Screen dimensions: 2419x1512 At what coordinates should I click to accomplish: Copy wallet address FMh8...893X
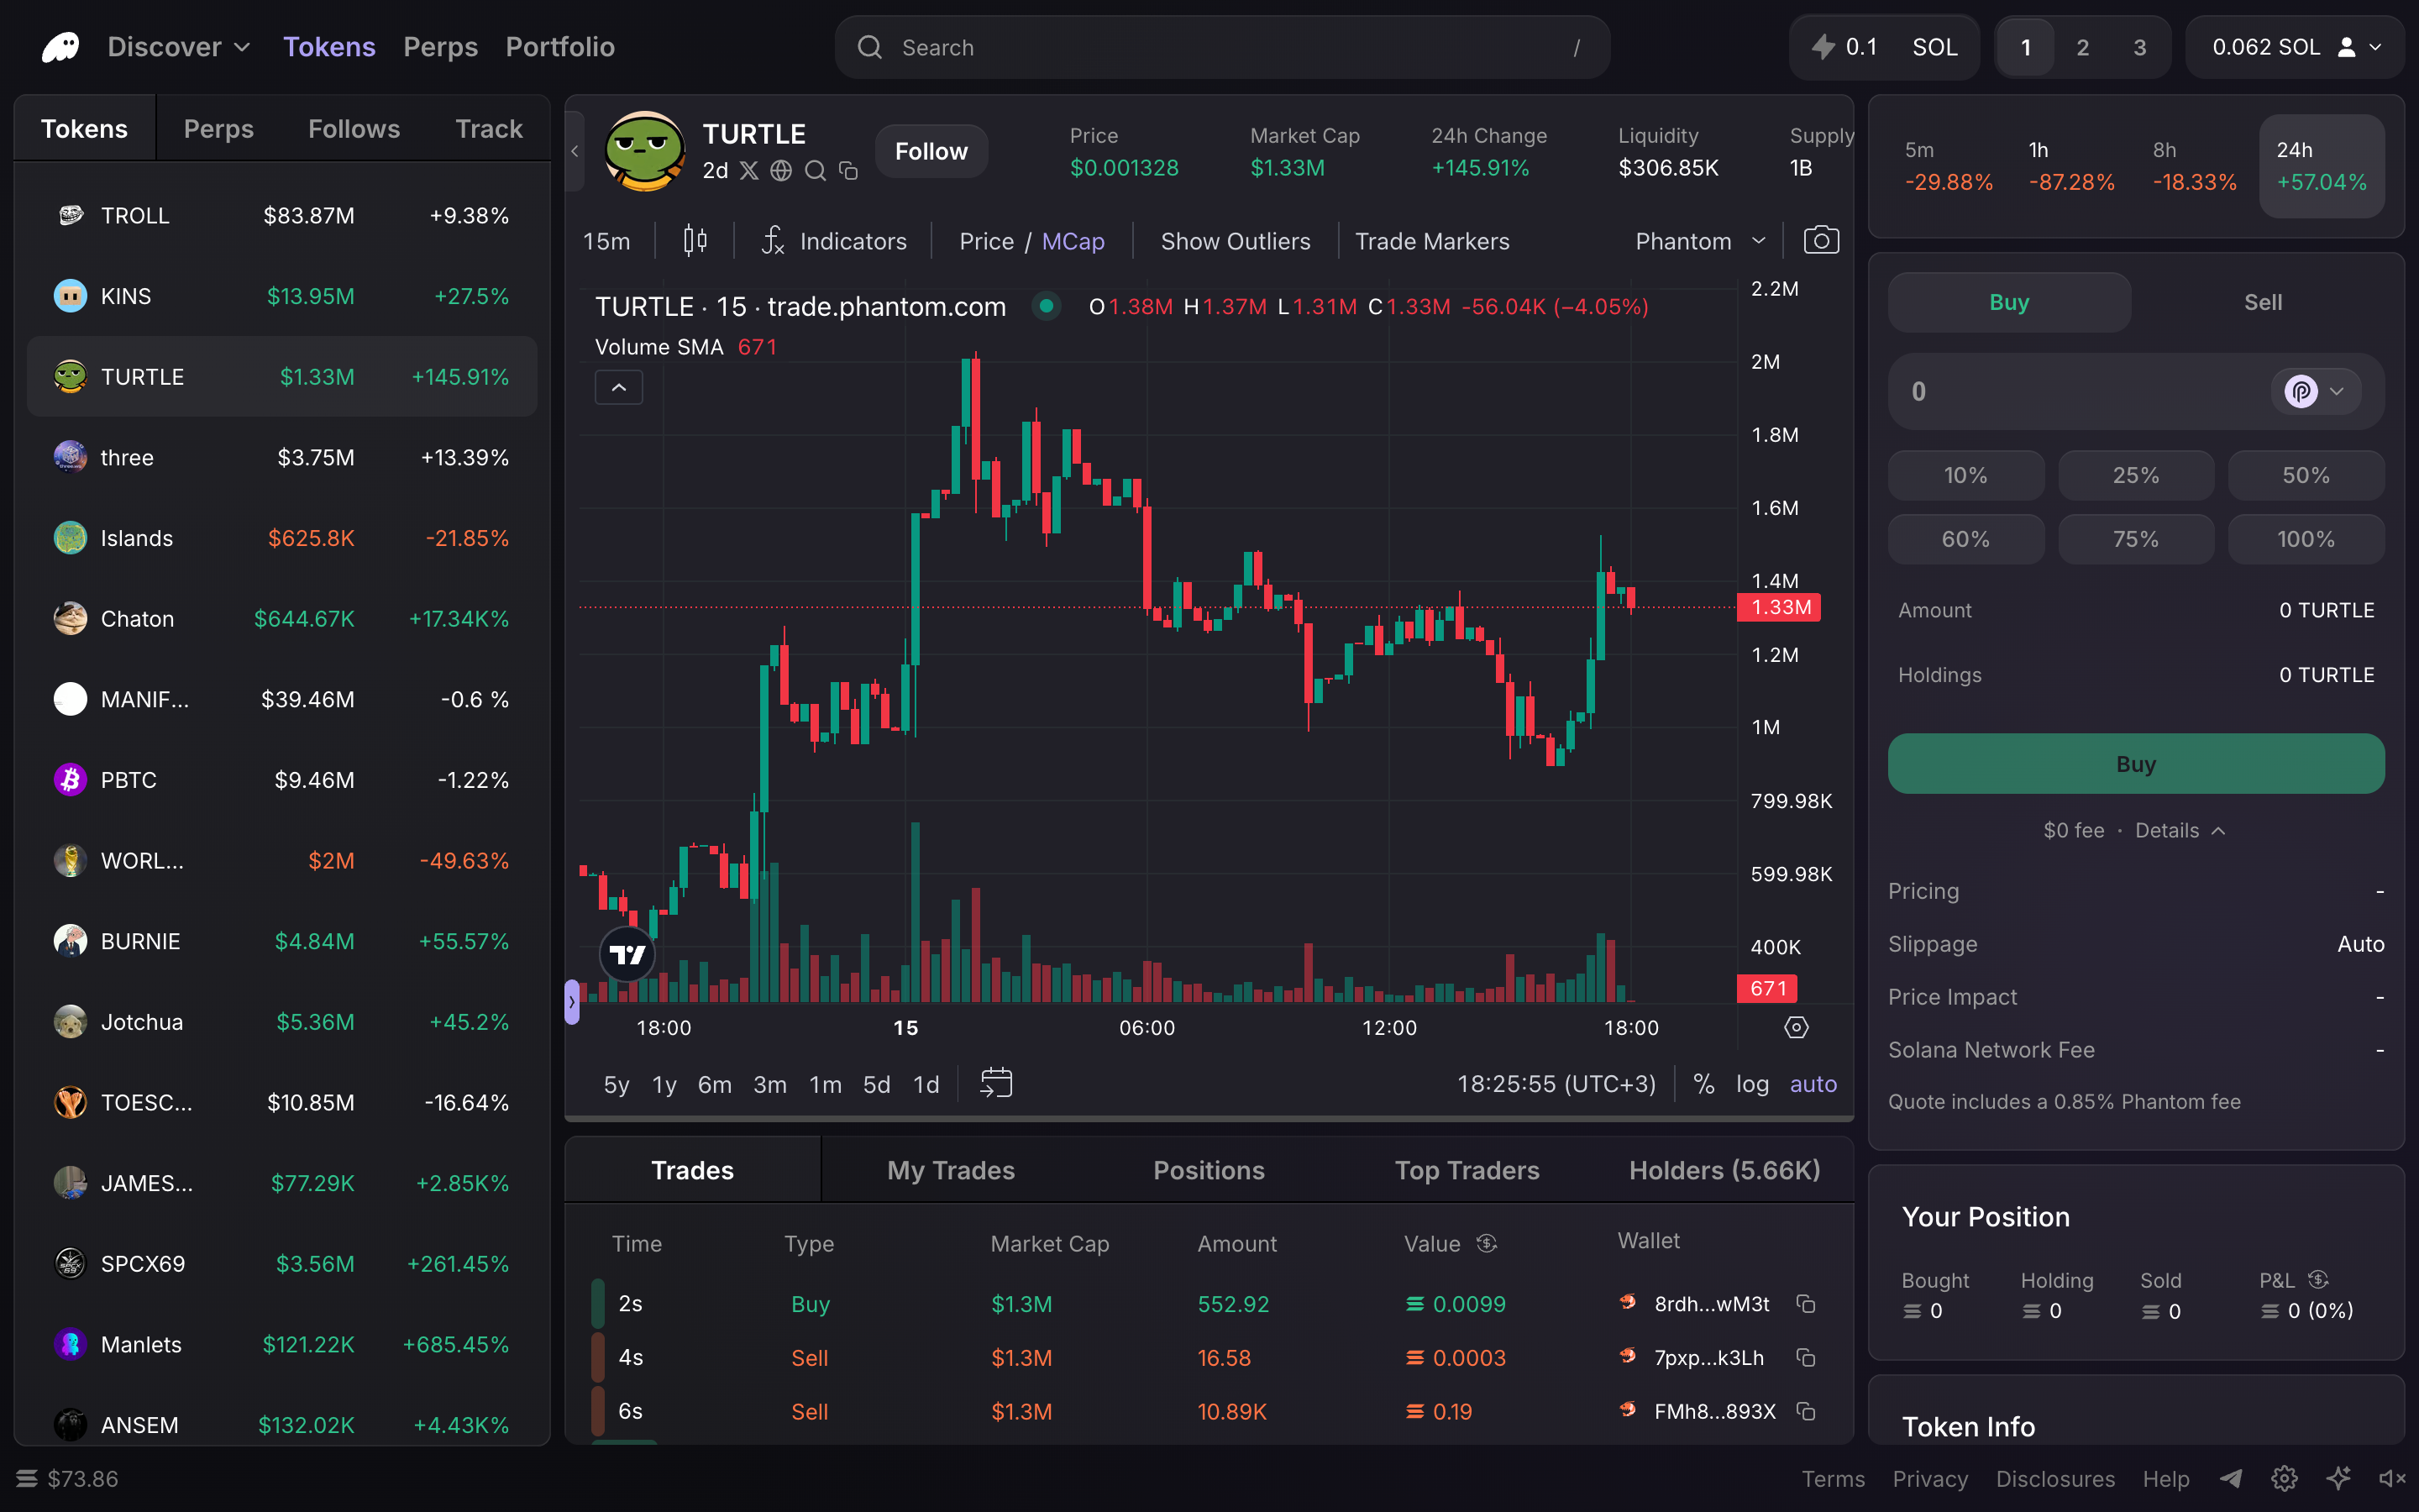coord(1805,1411)
